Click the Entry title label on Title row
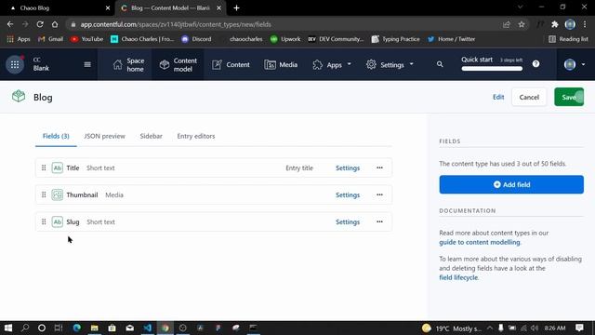595x335 pixels. point(299,167)
